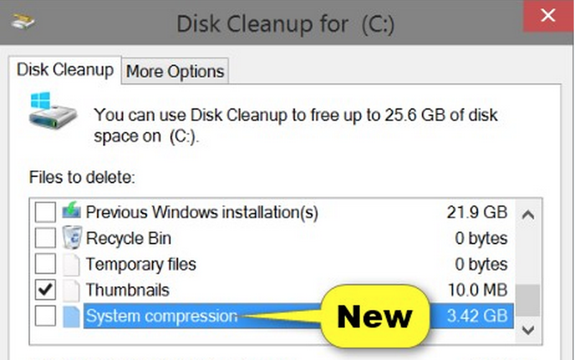This screenshot has width=575, height=360.
Task: Enable the Recycle Bin checkbox
Action: [x=45, y=238]
